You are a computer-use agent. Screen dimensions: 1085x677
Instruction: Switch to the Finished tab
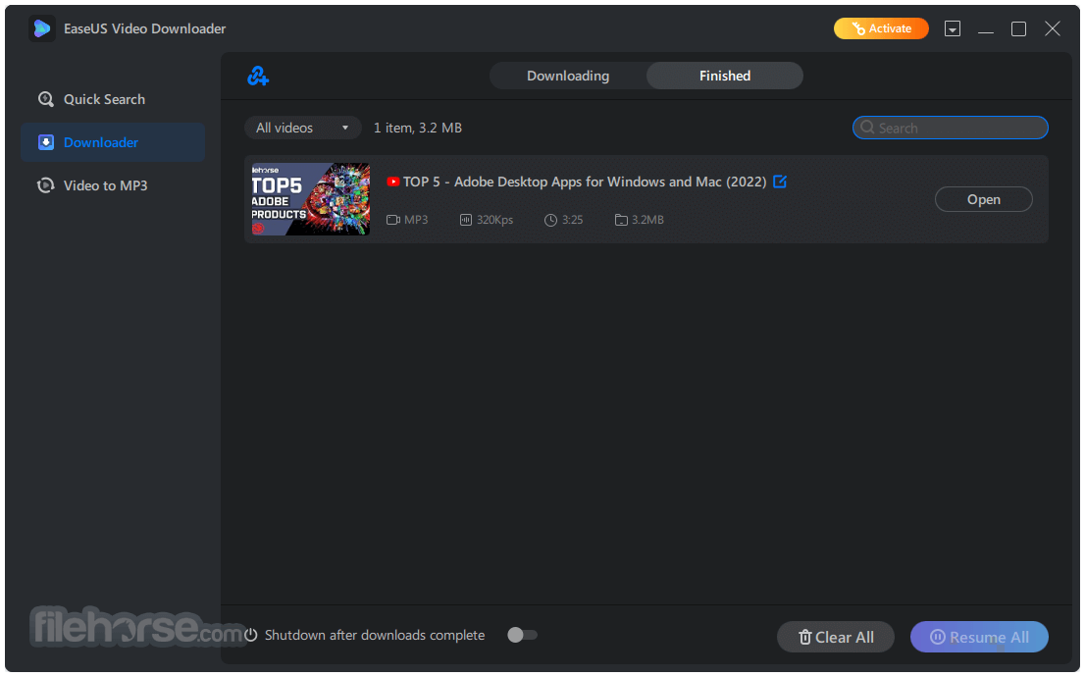[725, 76]
